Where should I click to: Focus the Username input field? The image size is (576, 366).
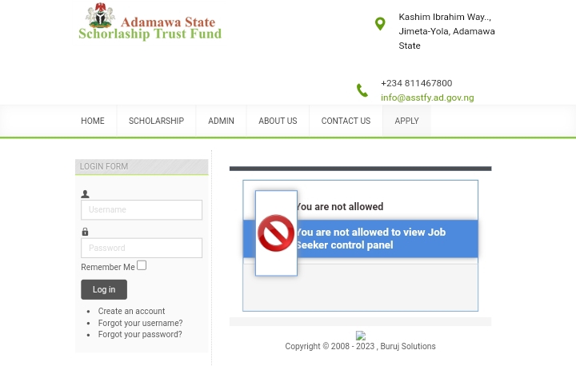[142, 210]
